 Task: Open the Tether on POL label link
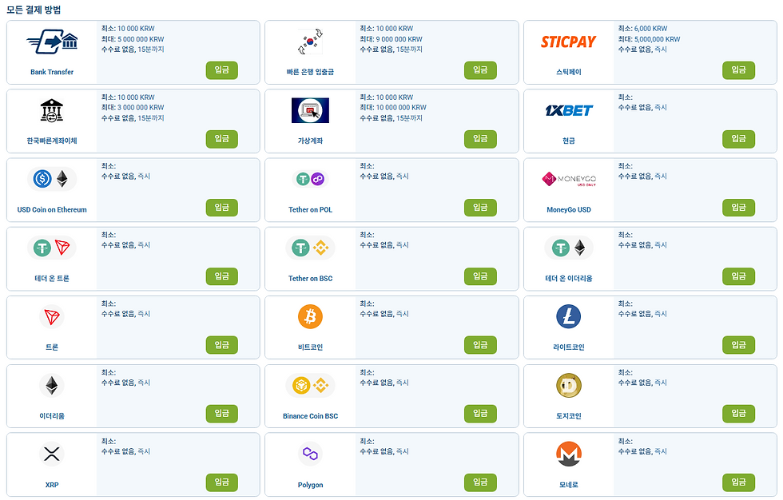click(310, 209)
